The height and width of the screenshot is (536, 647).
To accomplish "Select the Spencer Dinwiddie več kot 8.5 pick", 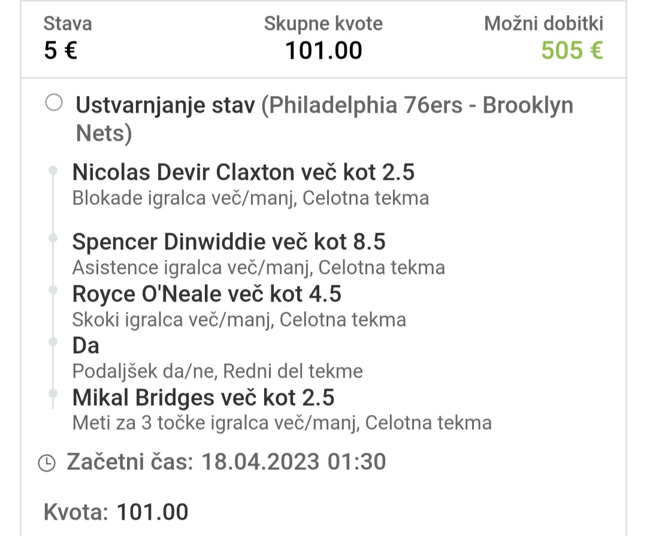I will click(x=229, y=242).
